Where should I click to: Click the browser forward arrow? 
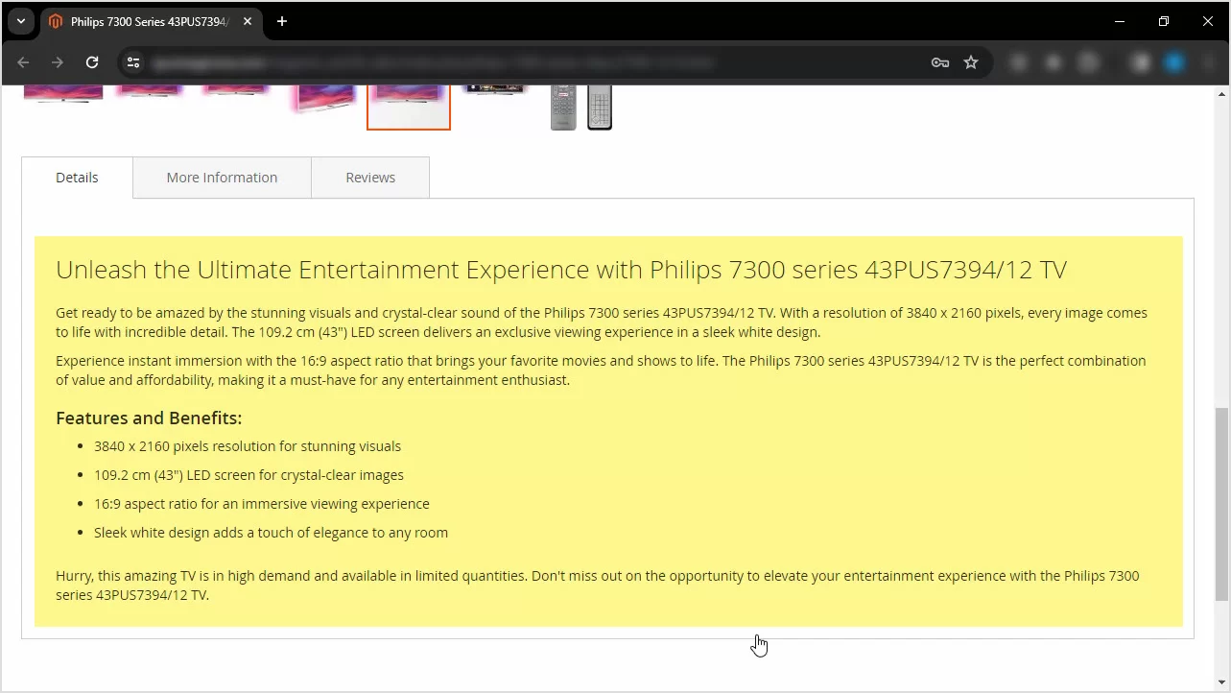[x=58, y=62]
